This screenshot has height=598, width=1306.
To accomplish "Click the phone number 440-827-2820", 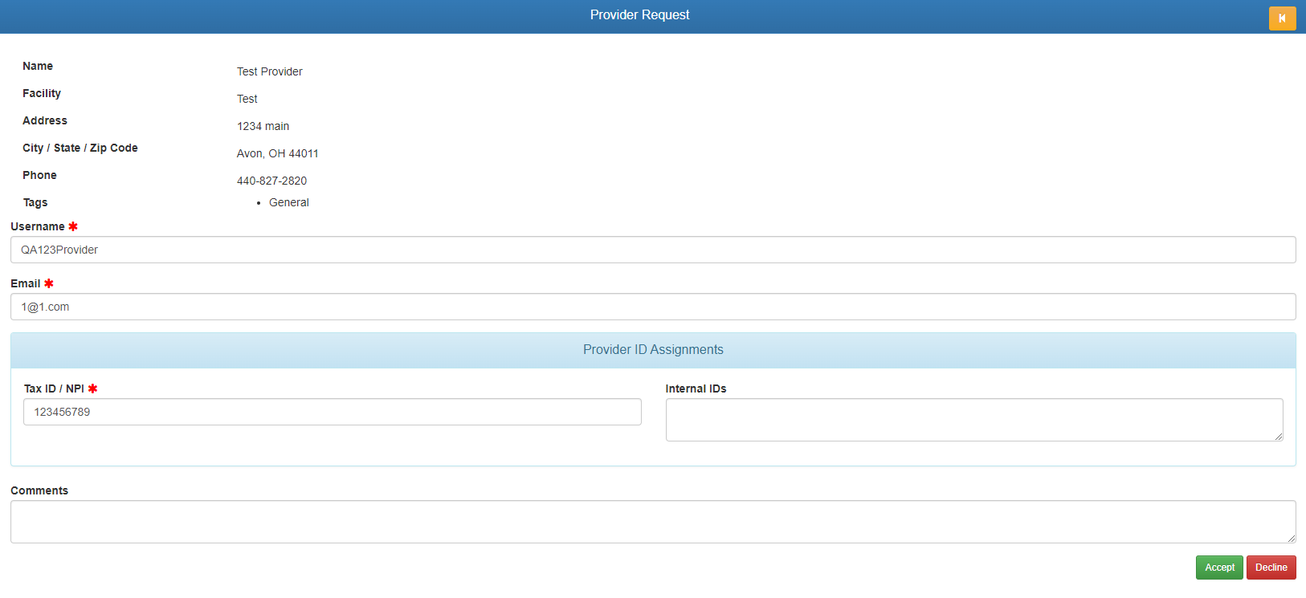I will [x=271, y=181].
